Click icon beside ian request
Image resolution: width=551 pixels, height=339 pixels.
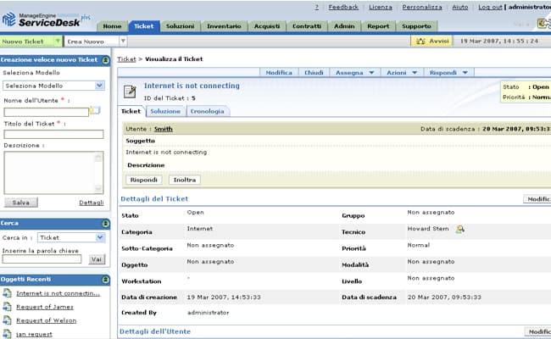[7, 334]
